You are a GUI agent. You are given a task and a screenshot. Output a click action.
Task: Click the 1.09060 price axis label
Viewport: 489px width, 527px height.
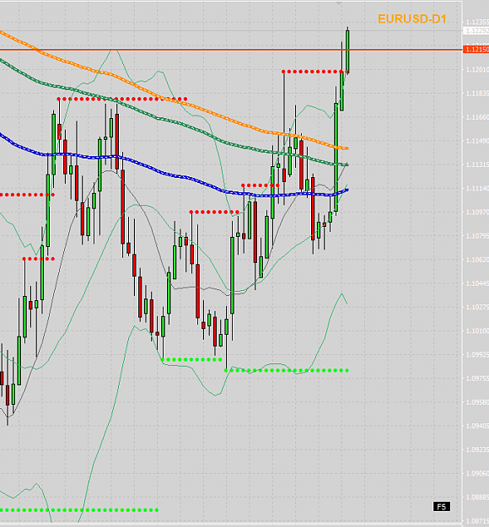pyautogui.click(x=477, y=474)
